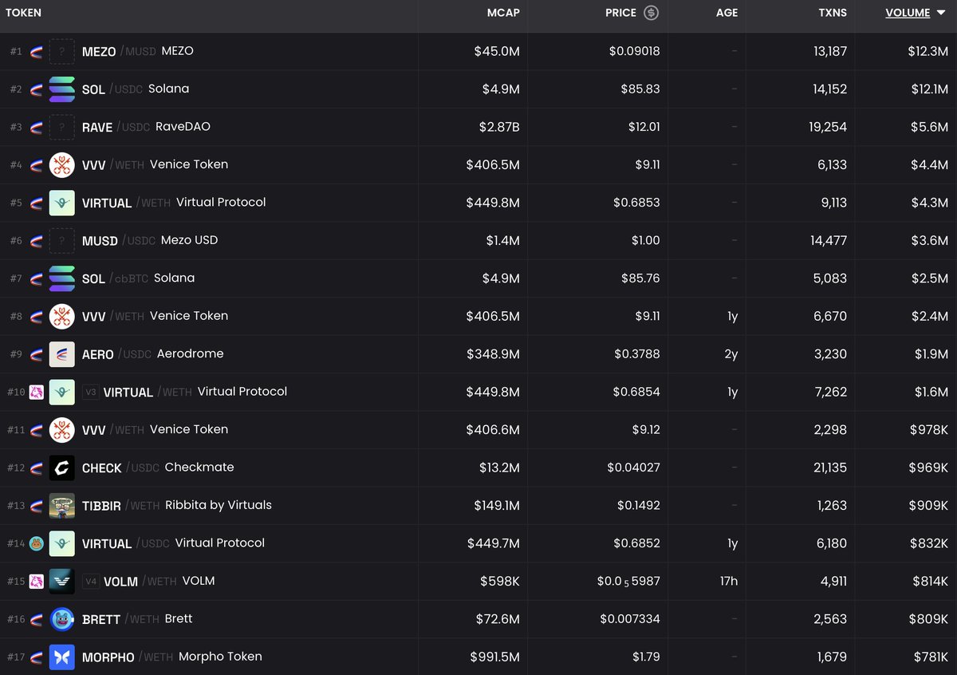Sort by the VOLUME column dropdown arrow
The height and width of the screenshot is (675, 957).
coord(941,13)
